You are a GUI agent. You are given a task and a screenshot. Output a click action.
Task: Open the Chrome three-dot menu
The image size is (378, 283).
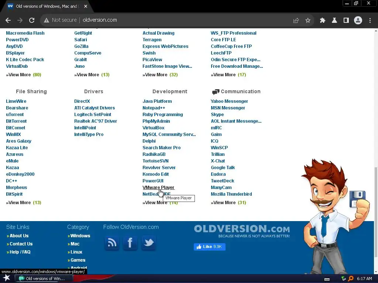(370, 21)
